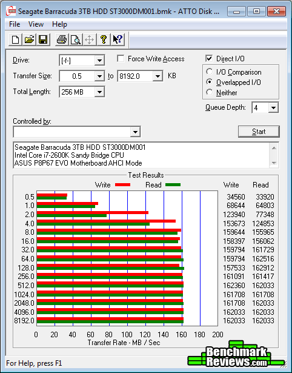This screenshot has width=292, height=373.
Task: Click the Print toolbar icon
Action: pos(62,39)
